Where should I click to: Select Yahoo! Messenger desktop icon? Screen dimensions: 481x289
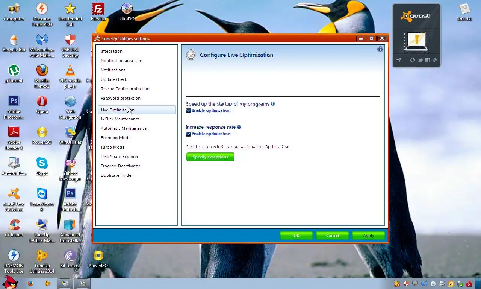click(70, 169)
